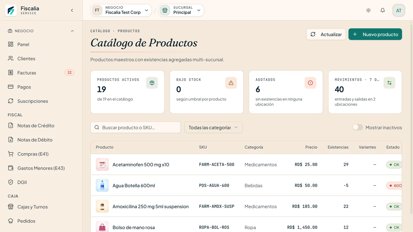Click the Facturas 32 count badge
Screen dimensions: 413x232
69,73
